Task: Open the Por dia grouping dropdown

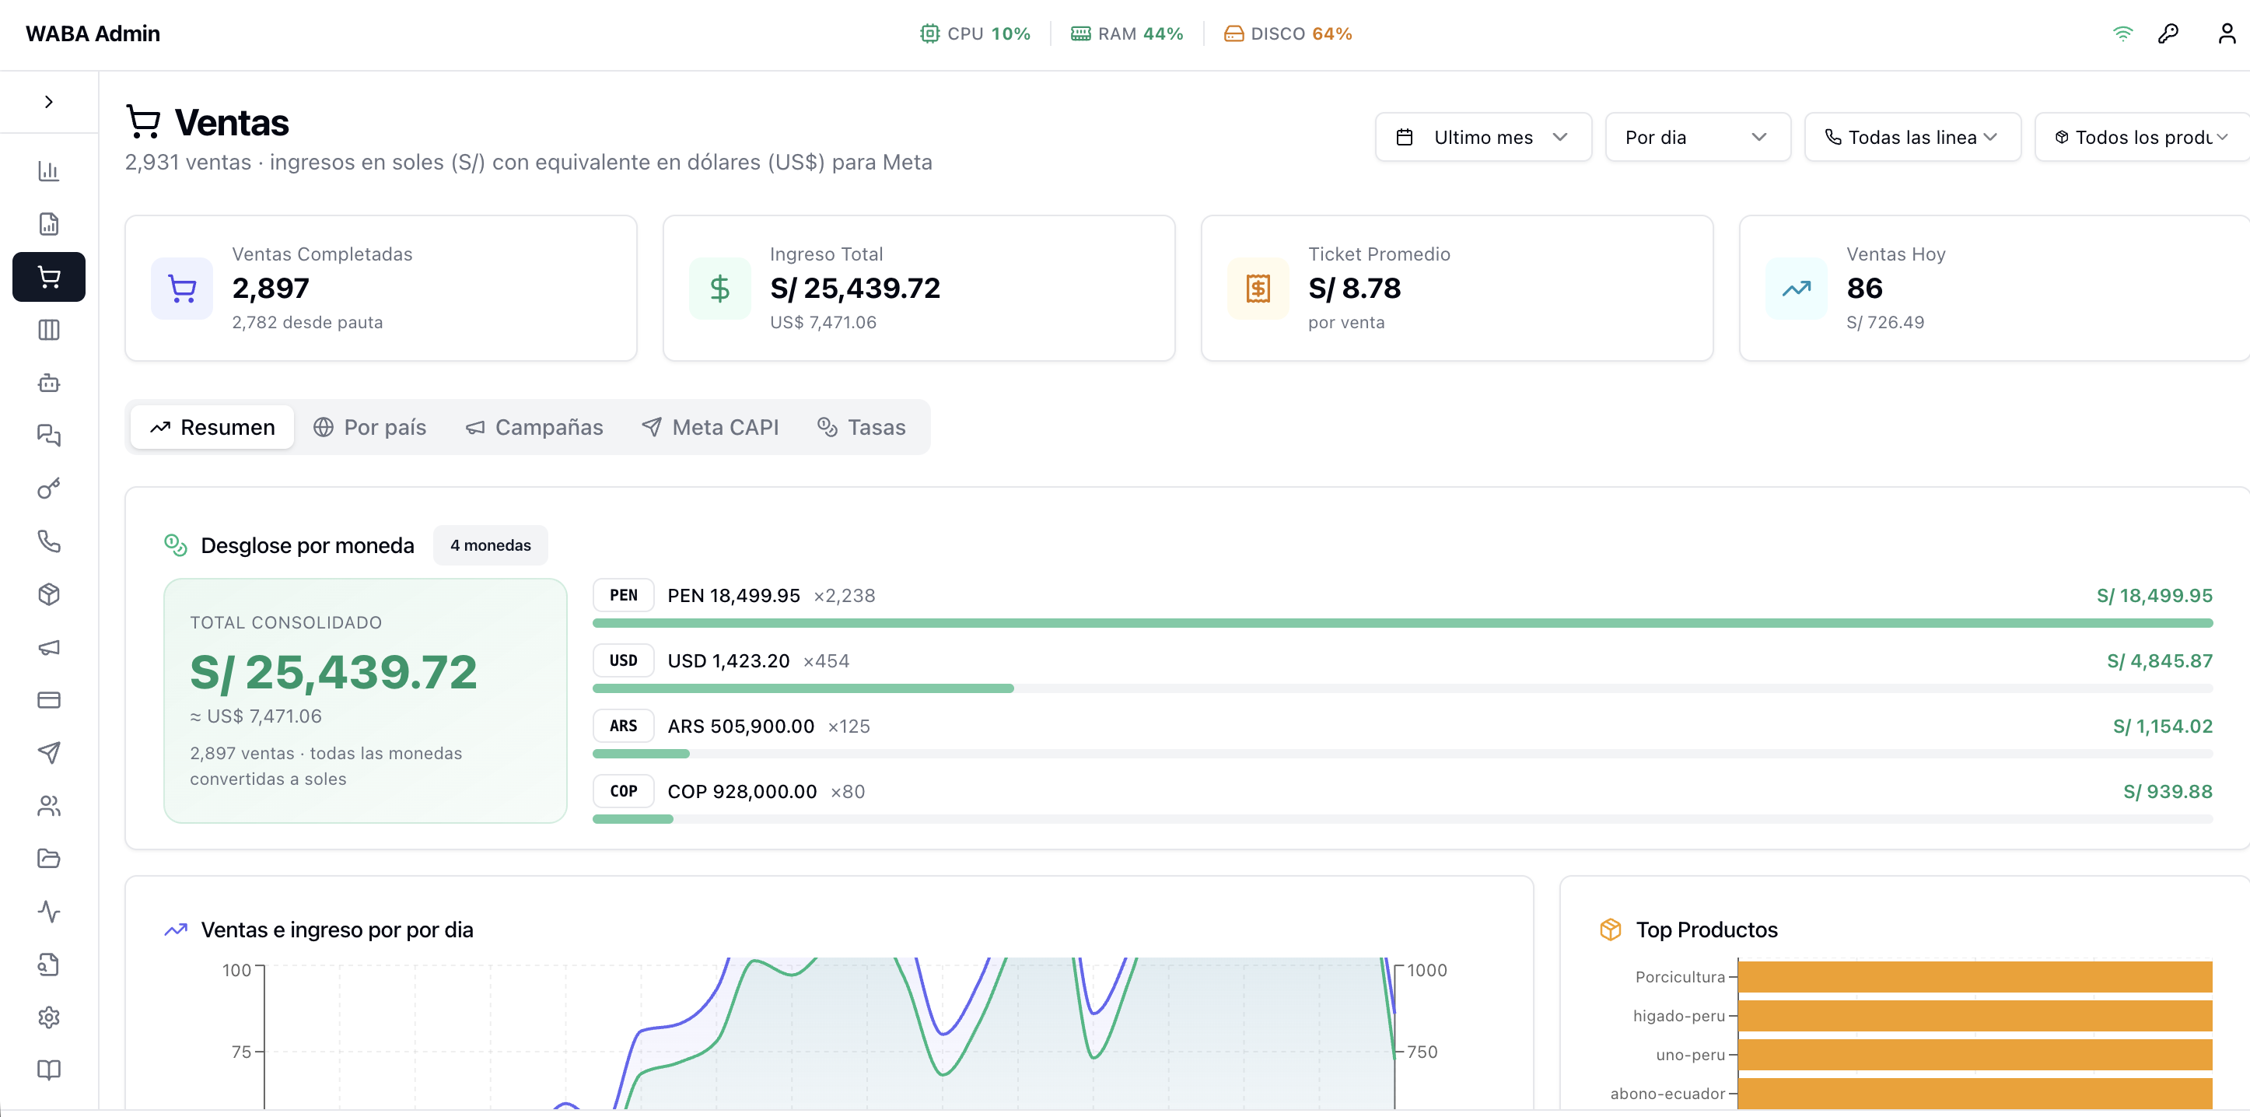Action: coord(1697,137)
